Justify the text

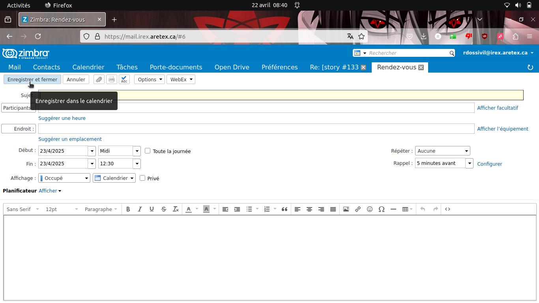[333, 209]
